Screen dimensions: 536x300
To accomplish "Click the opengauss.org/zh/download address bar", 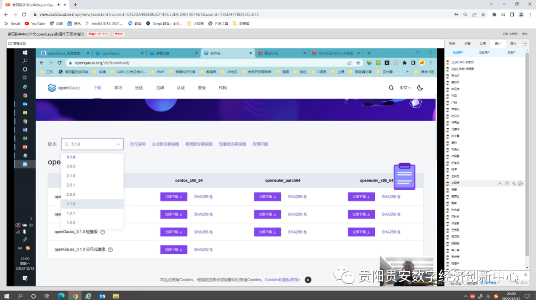I will pos(208,63).
